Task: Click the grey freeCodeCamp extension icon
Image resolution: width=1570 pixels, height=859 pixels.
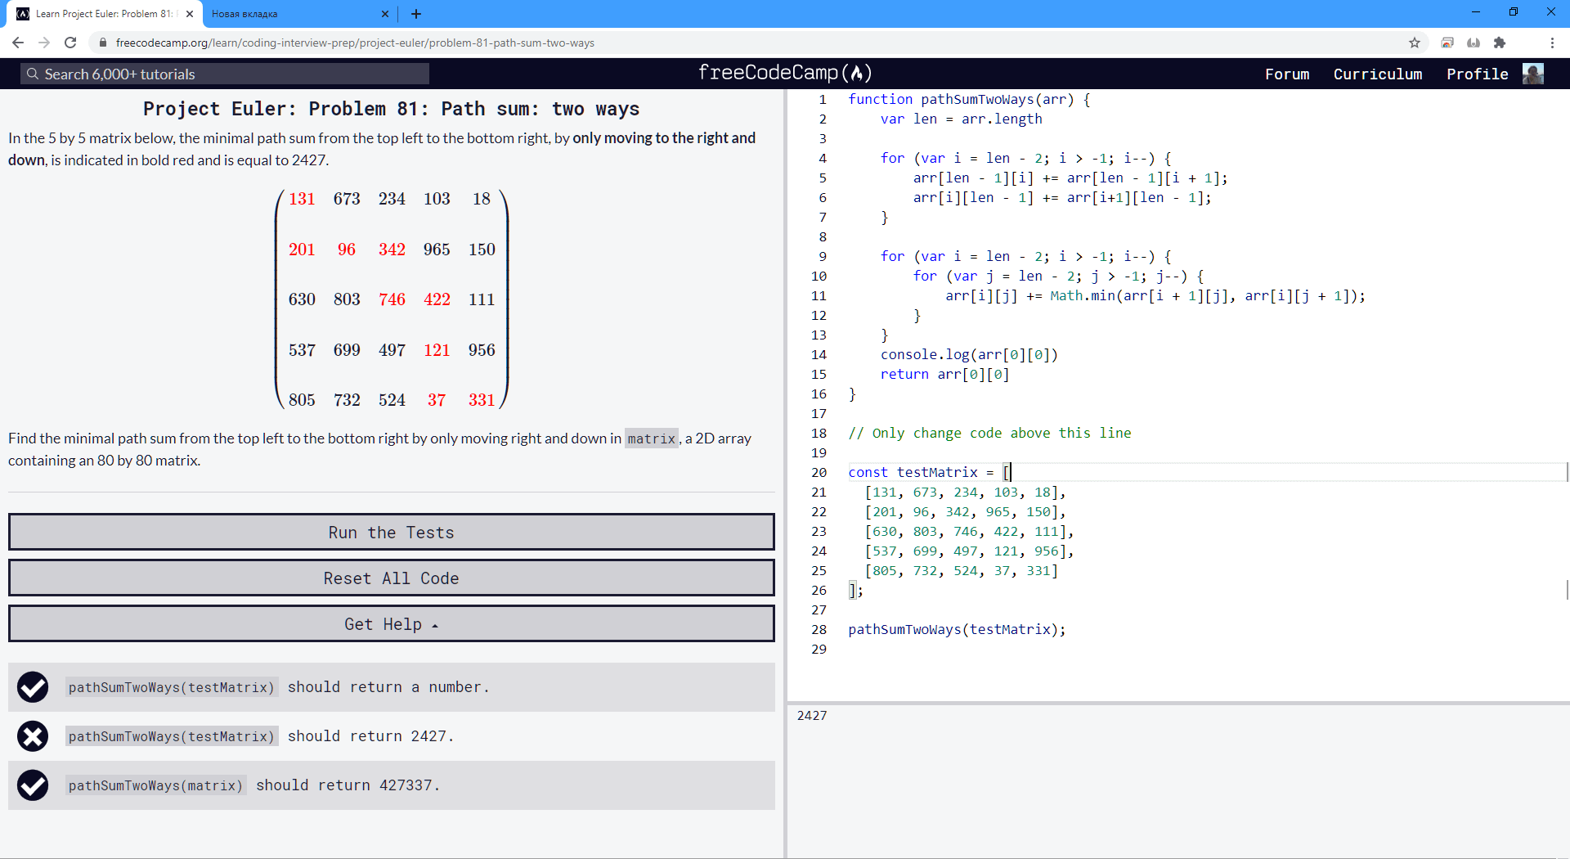Action: [x=1474, y=43]
